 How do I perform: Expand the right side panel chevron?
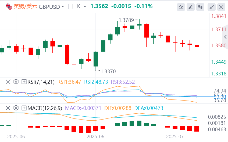(225, 37)
